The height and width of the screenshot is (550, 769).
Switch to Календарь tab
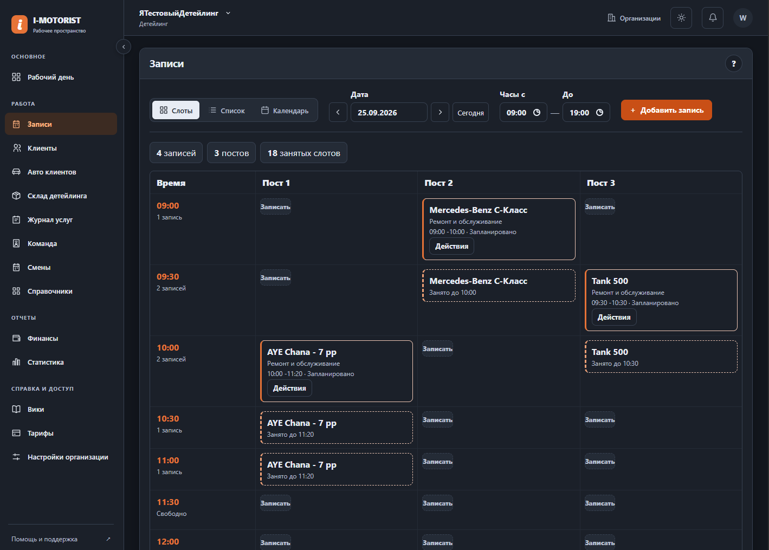point(285,110)
